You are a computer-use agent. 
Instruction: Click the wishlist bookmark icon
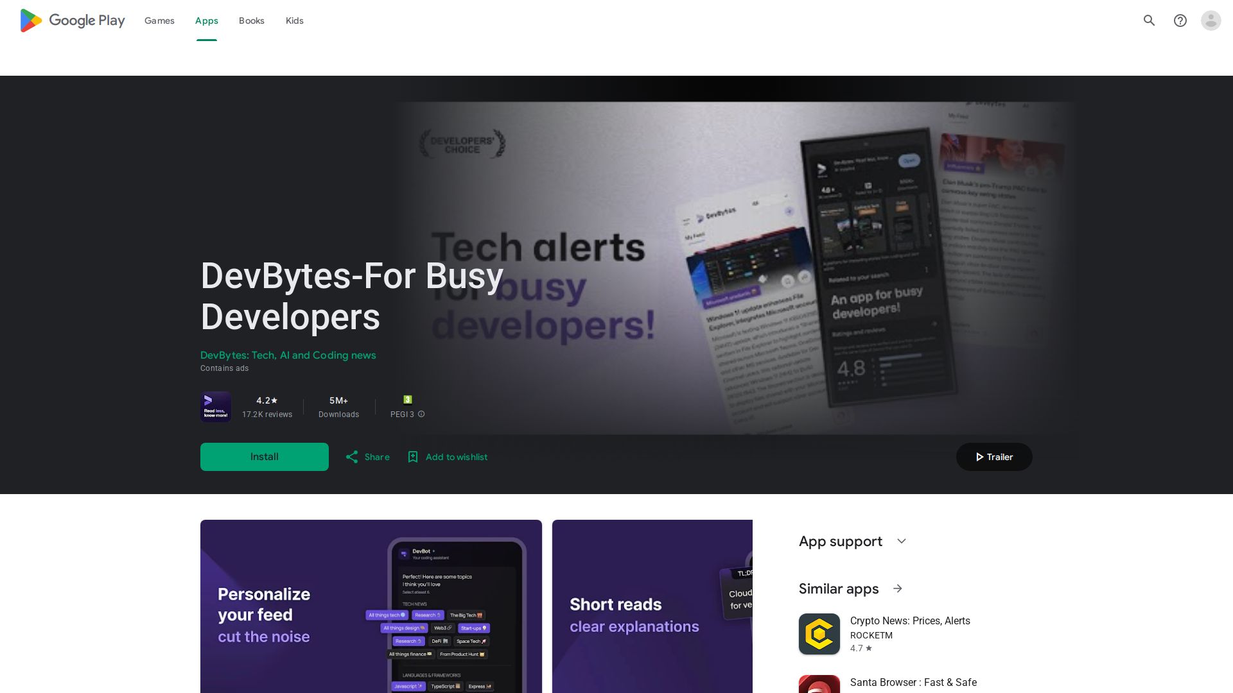click(x=413, y=457)
